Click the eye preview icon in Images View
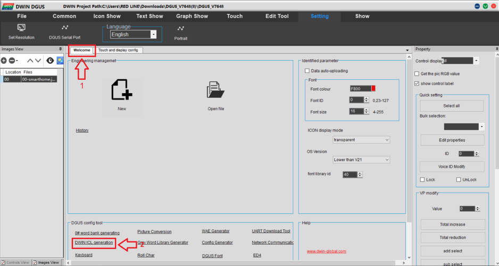The height and width of the screenshot is (266, 499). click(x=50, y=61)
